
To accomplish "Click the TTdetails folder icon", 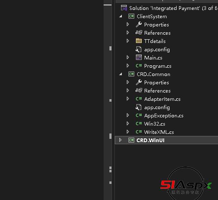I will pos(138,41).
